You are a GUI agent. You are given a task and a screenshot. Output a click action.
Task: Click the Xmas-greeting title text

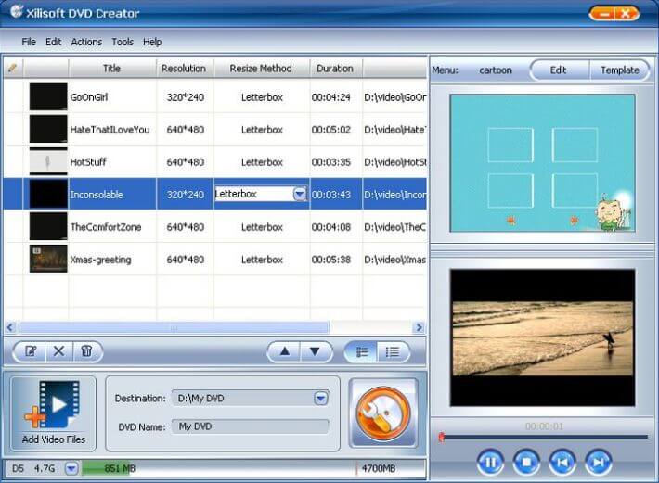(x=100, y=260)
